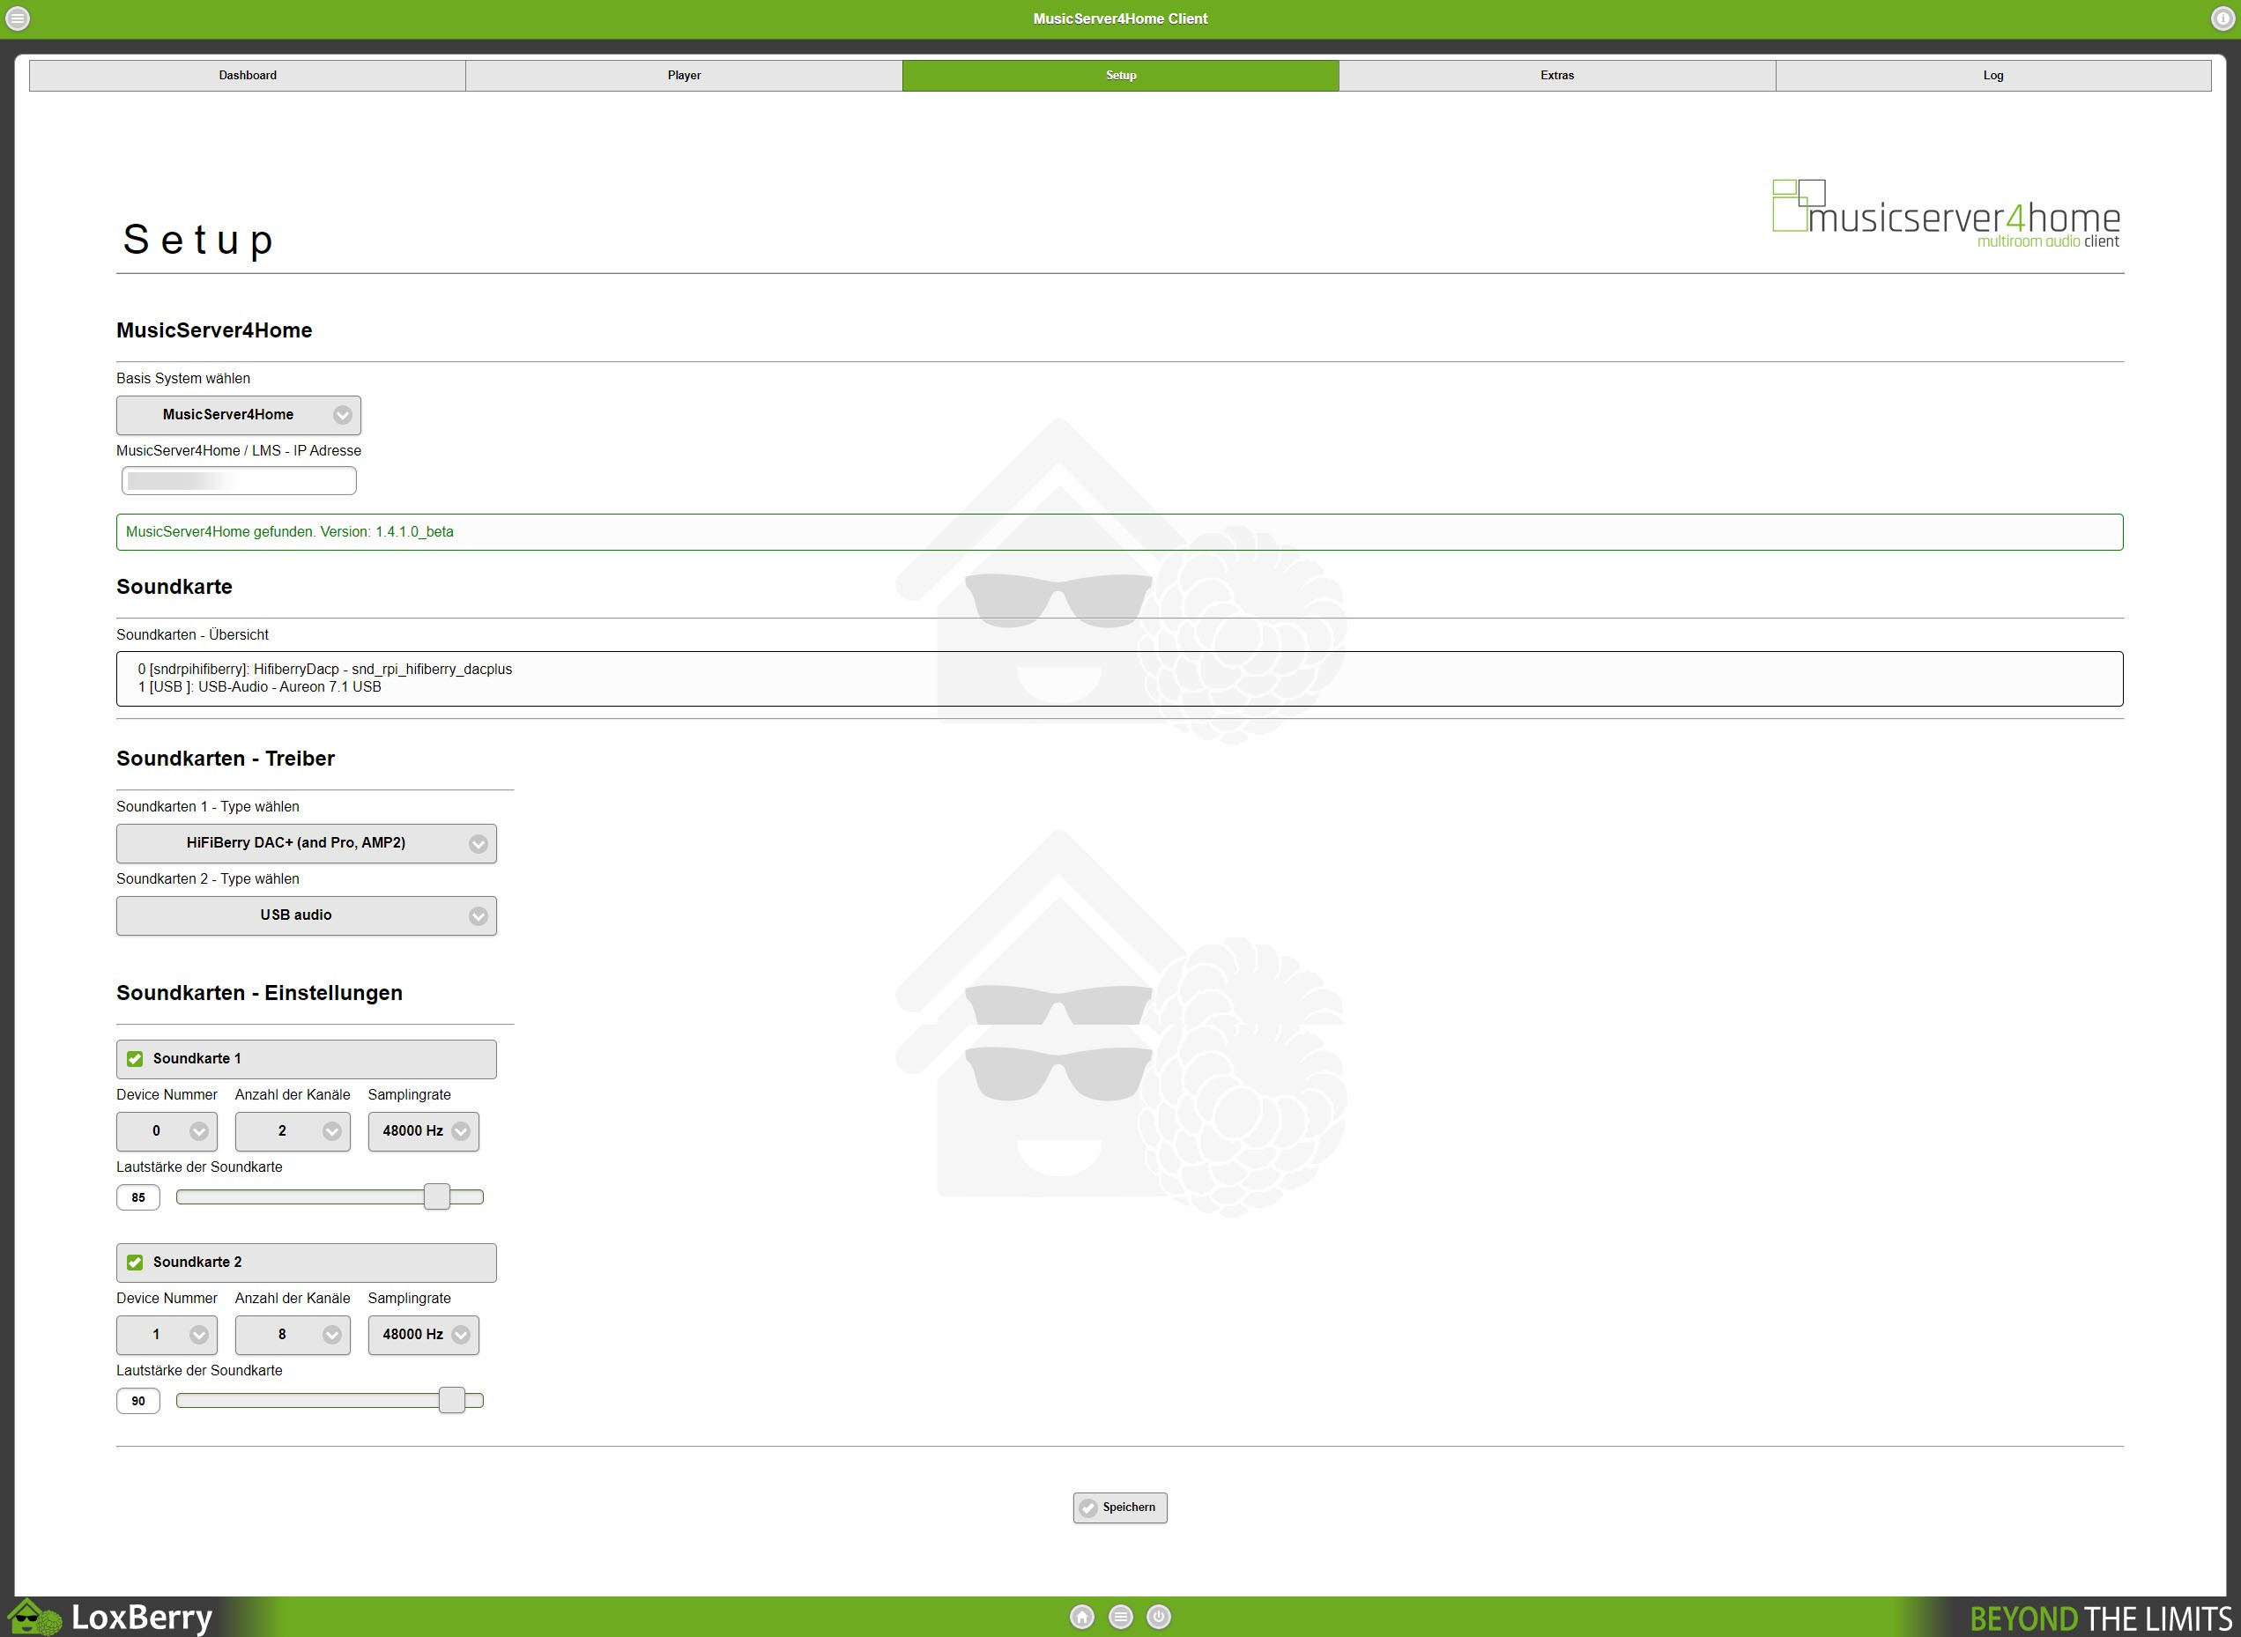
Task: Open Soundkarte 2 Device Nummer dropdown
Action: (x=167, y=1335)
